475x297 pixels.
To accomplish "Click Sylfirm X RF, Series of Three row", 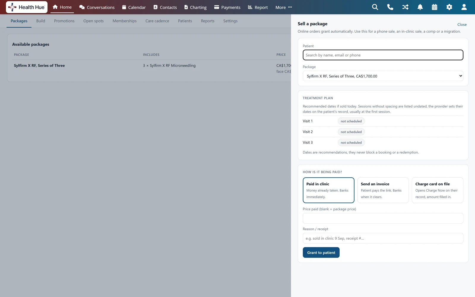I will [x=151, y=68].
